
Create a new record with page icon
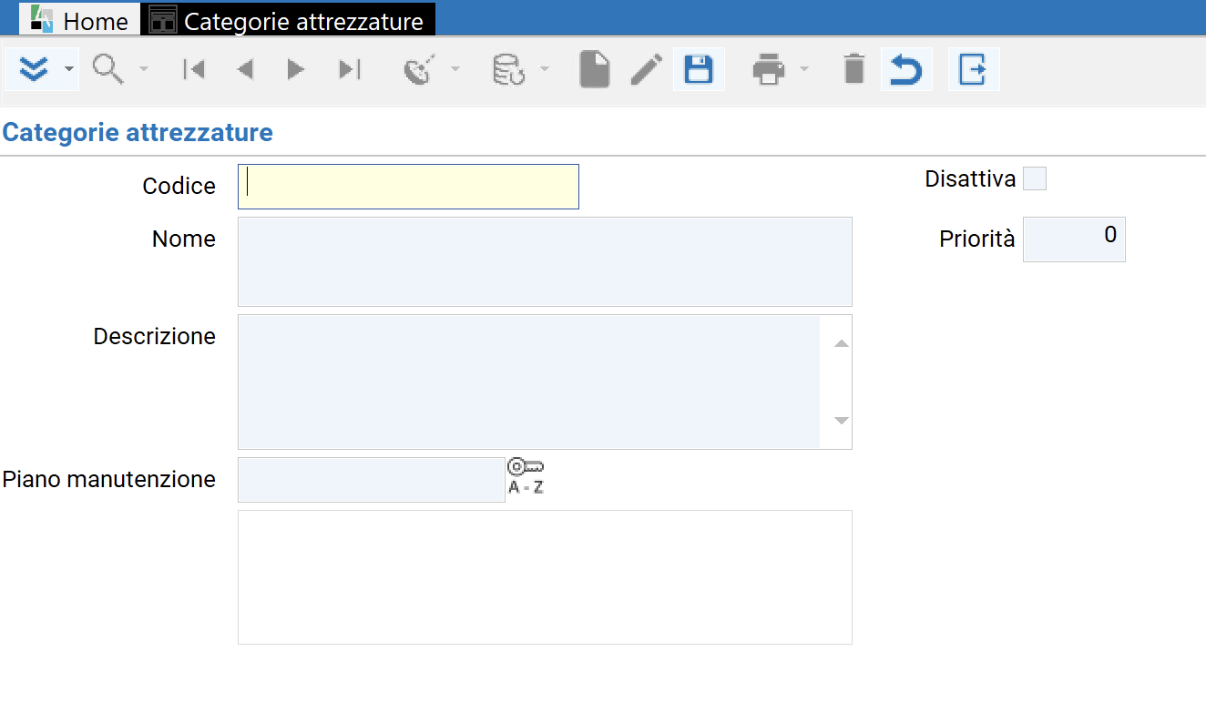tap(595, 69)
